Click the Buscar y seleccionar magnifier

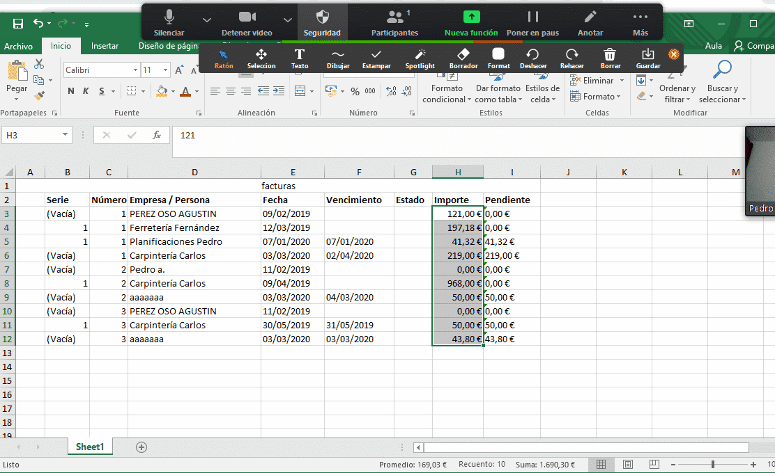[x=721, y=81]
